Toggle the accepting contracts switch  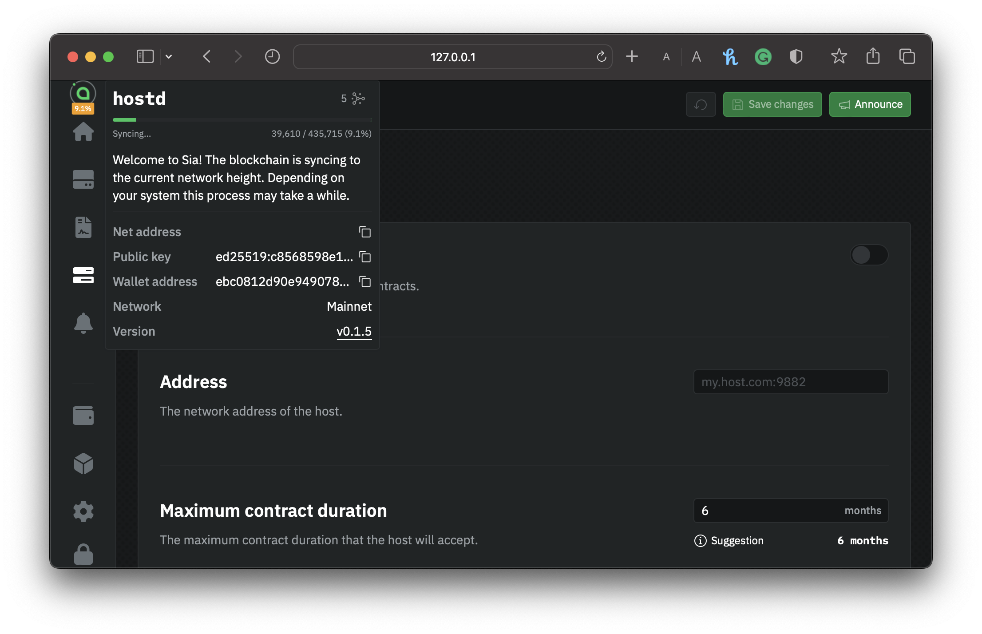click(869, 255)
